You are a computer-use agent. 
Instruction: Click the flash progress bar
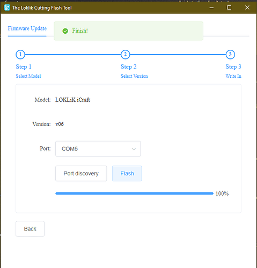(x=135, y=193)
